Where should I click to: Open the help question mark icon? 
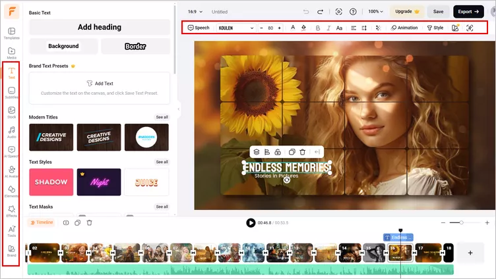(x=353, y=12)
